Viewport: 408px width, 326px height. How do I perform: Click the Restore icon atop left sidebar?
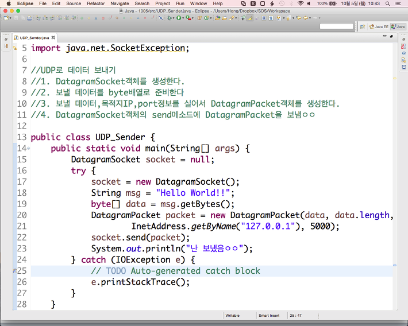pyautogui.click(x=6, y=39)
